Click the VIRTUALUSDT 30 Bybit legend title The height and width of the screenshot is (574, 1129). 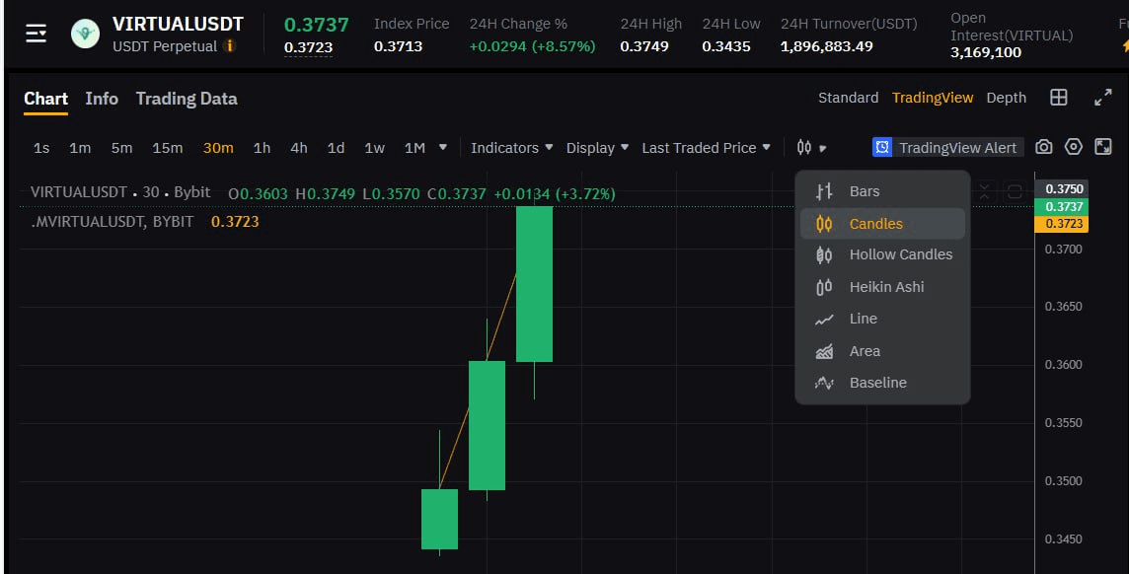120,192
